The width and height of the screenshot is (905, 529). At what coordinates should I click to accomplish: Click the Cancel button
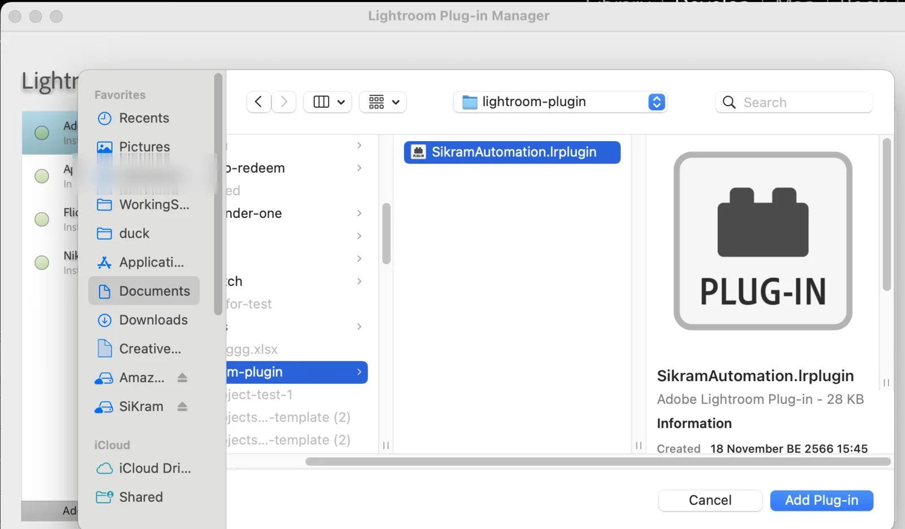[710, 500]
